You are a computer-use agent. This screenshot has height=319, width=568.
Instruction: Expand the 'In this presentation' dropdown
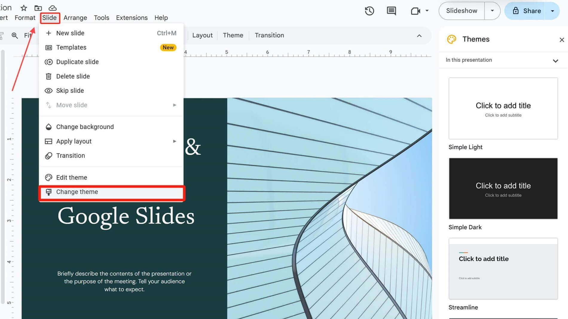555,61
